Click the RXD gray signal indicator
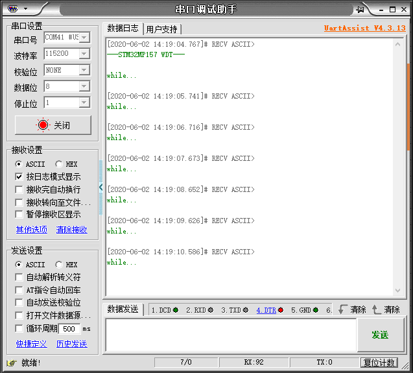The height and width of the screenshot is (373, 413). (211, 310)
